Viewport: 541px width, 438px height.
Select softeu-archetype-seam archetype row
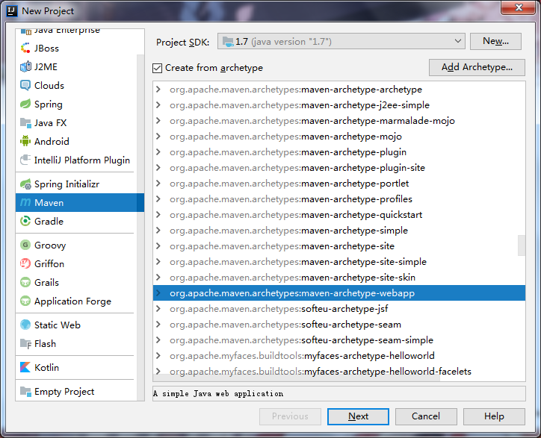coord(339,325)
